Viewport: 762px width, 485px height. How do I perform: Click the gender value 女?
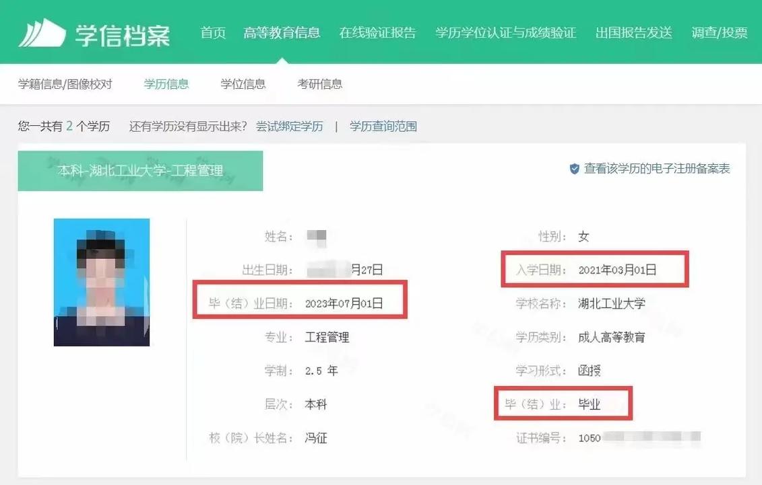[x=583, y=237]
